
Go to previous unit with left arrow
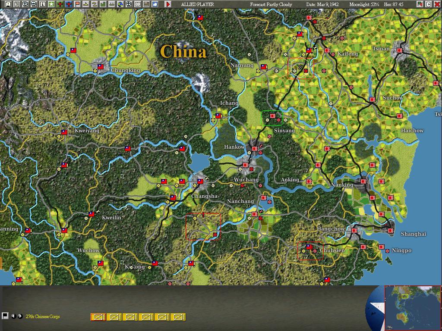tap(13, 316)
